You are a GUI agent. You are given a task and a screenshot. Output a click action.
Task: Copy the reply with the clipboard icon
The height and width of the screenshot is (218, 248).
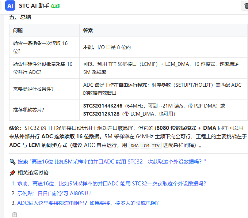tap(15, 214)
